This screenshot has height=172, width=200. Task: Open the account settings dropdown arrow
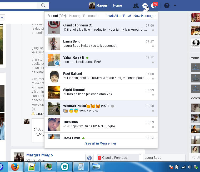[175, 6]
